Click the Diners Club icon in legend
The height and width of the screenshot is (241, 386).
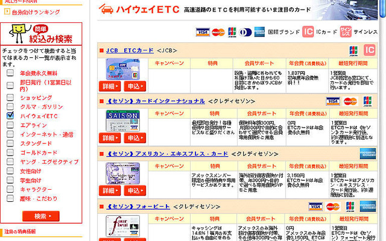[x=245, y=32]
